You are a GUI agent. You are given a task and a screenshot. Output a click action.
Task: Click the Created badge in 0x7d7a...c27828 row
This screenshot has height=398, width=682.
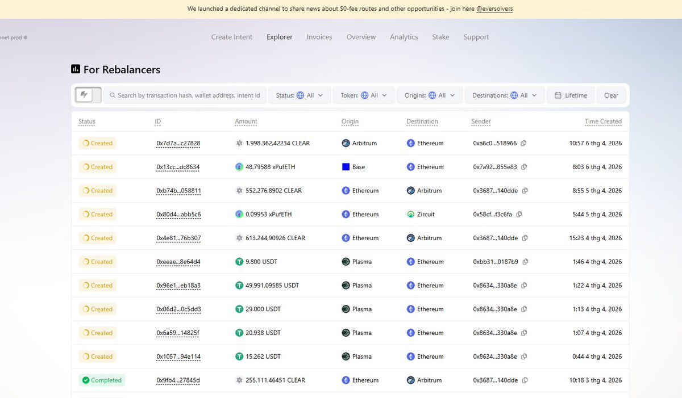pyautogui.click(x=97, y=144)
